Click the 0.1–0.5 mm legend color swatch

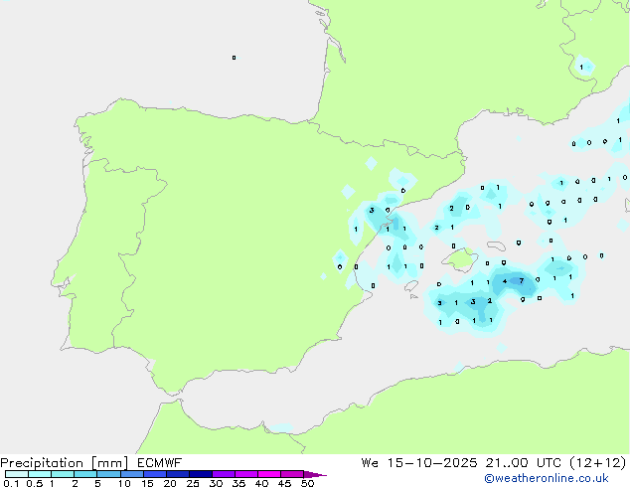point(17,474)
